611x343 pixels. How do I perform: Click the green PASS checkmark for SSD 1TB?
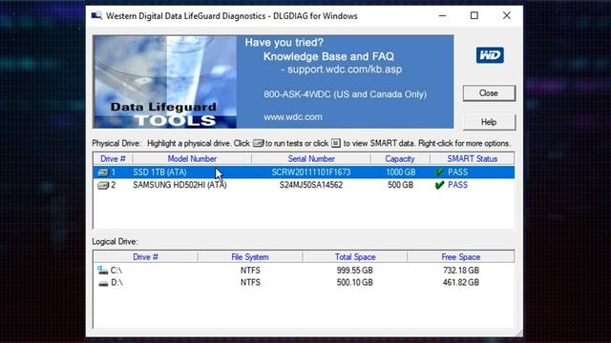pos(439,172)
